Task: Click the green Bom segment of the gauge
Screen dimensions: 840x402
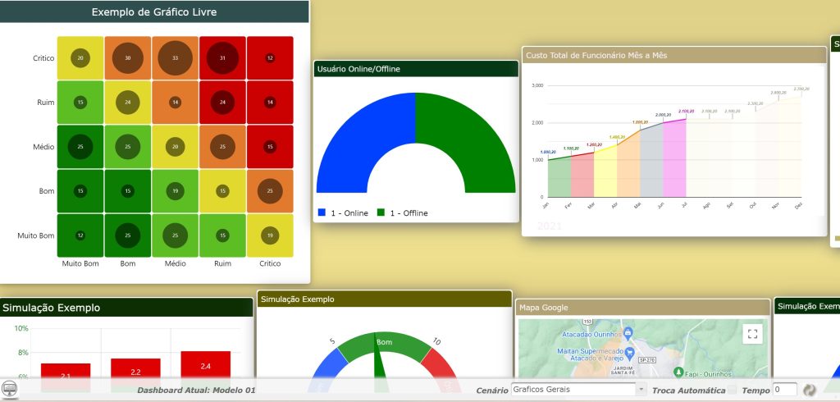Action: pyautogui.click(x=384, y=346)
